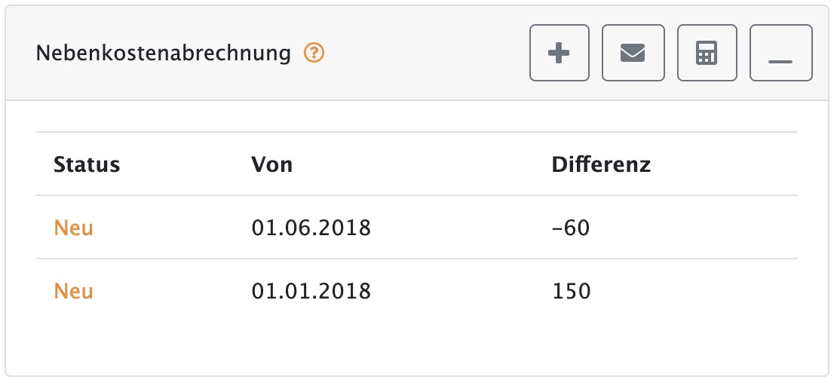837x386 pixels.
Task: Open Neu status in the 01.01.2018 row
Action: [x=74, y=291]
